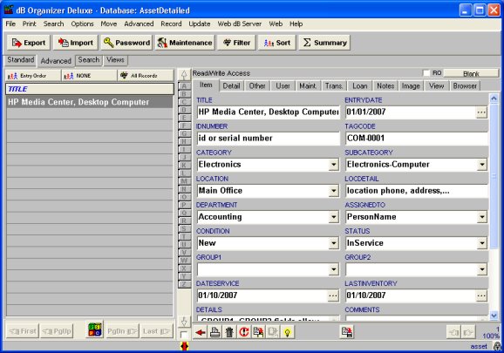Click the copy record icon beside undo
The height and width of the screenshot is (353, 504).
click(258, 332)
